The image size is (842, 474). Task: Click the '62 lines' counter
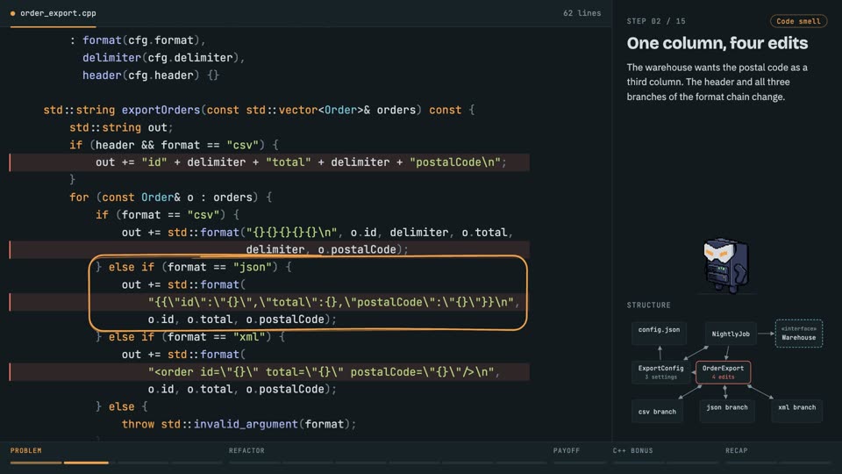(582, 13)
